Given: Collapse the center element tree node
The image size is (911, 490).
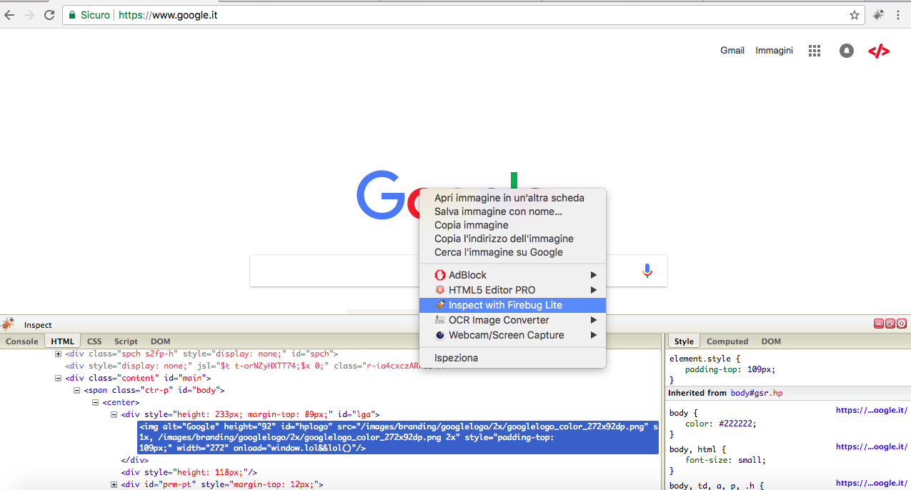Looking at the screenshot, I should (x=95, y=401).
